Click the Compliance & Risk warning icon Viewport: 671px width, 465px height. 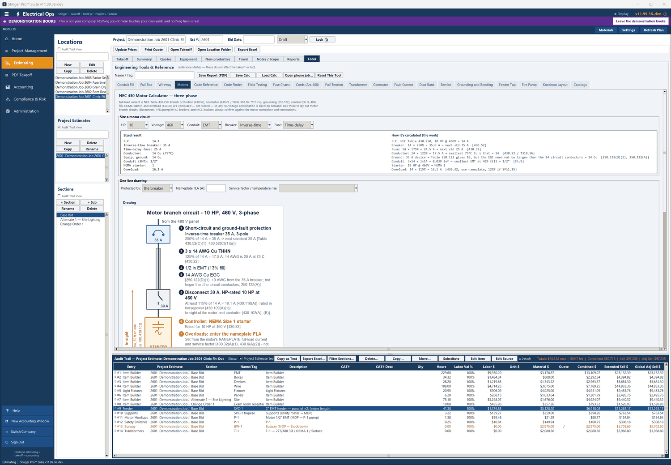8,99
